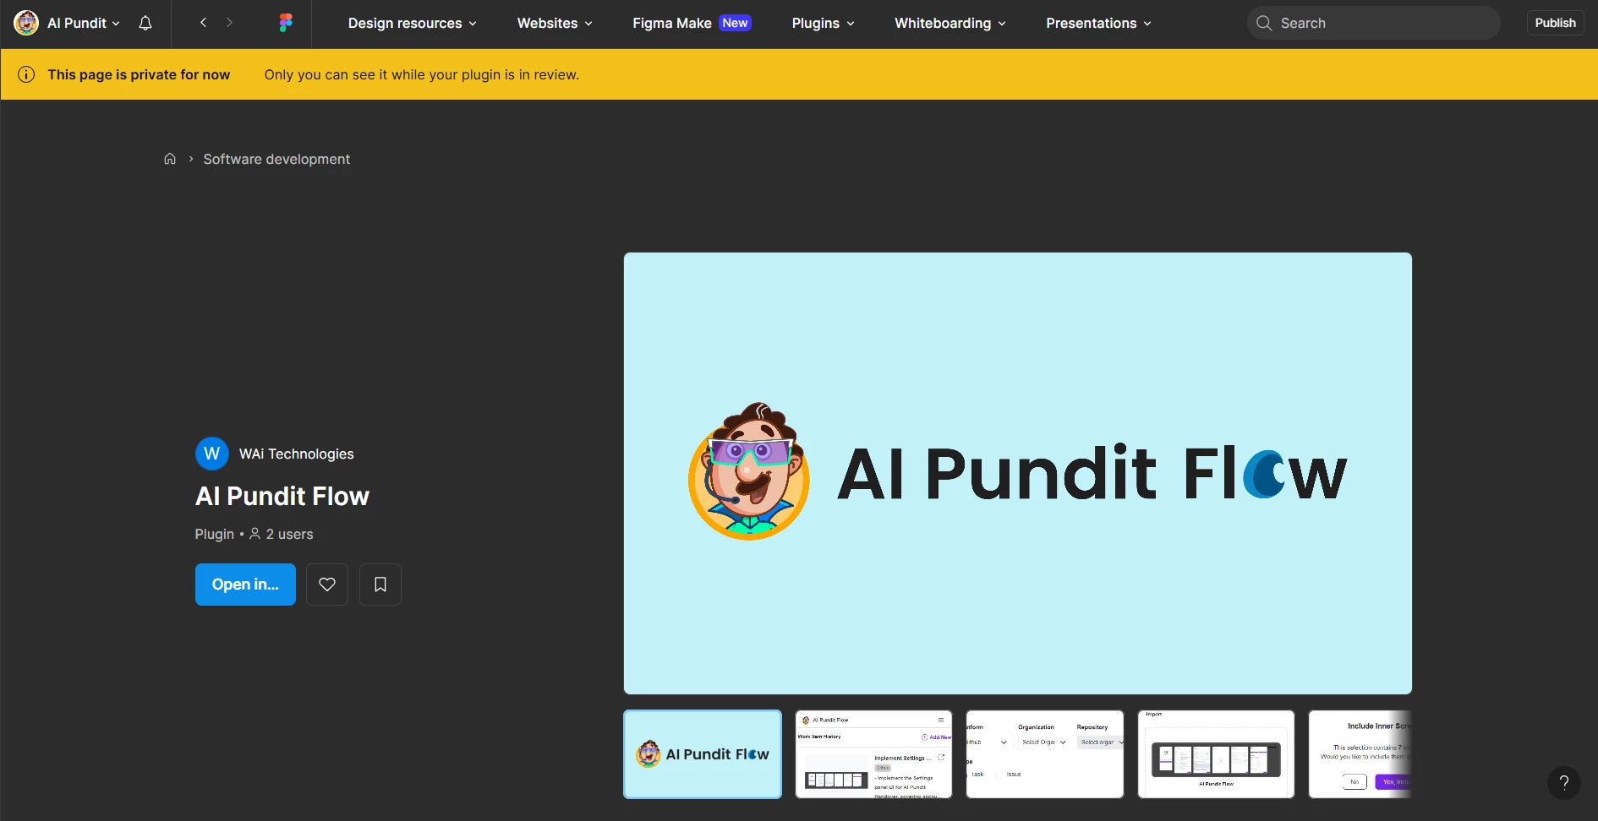Select the Include Inner Screens thumbnail
The height and width of the screenshot is (821, 1598).
1360,754
